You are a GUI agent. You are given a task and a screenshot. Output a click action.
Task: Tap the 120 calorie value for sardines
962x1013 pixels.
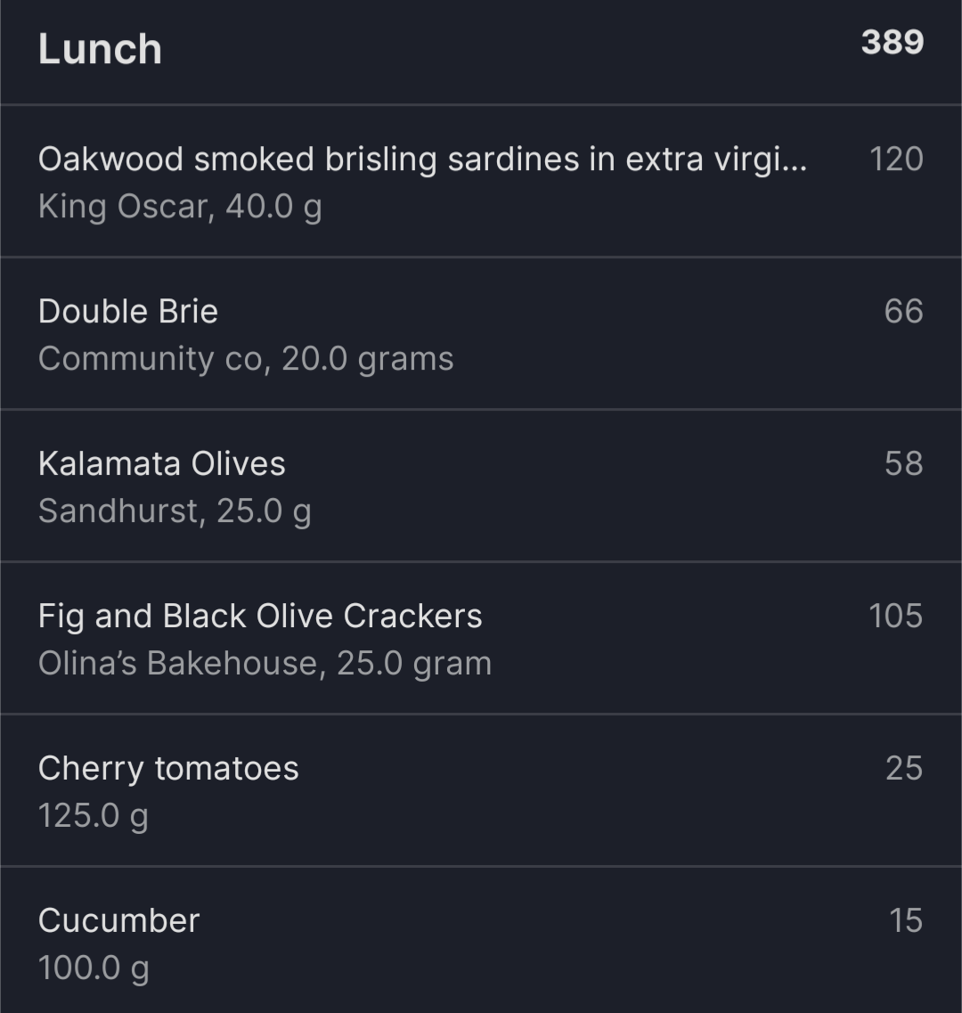tap(897, 159)
